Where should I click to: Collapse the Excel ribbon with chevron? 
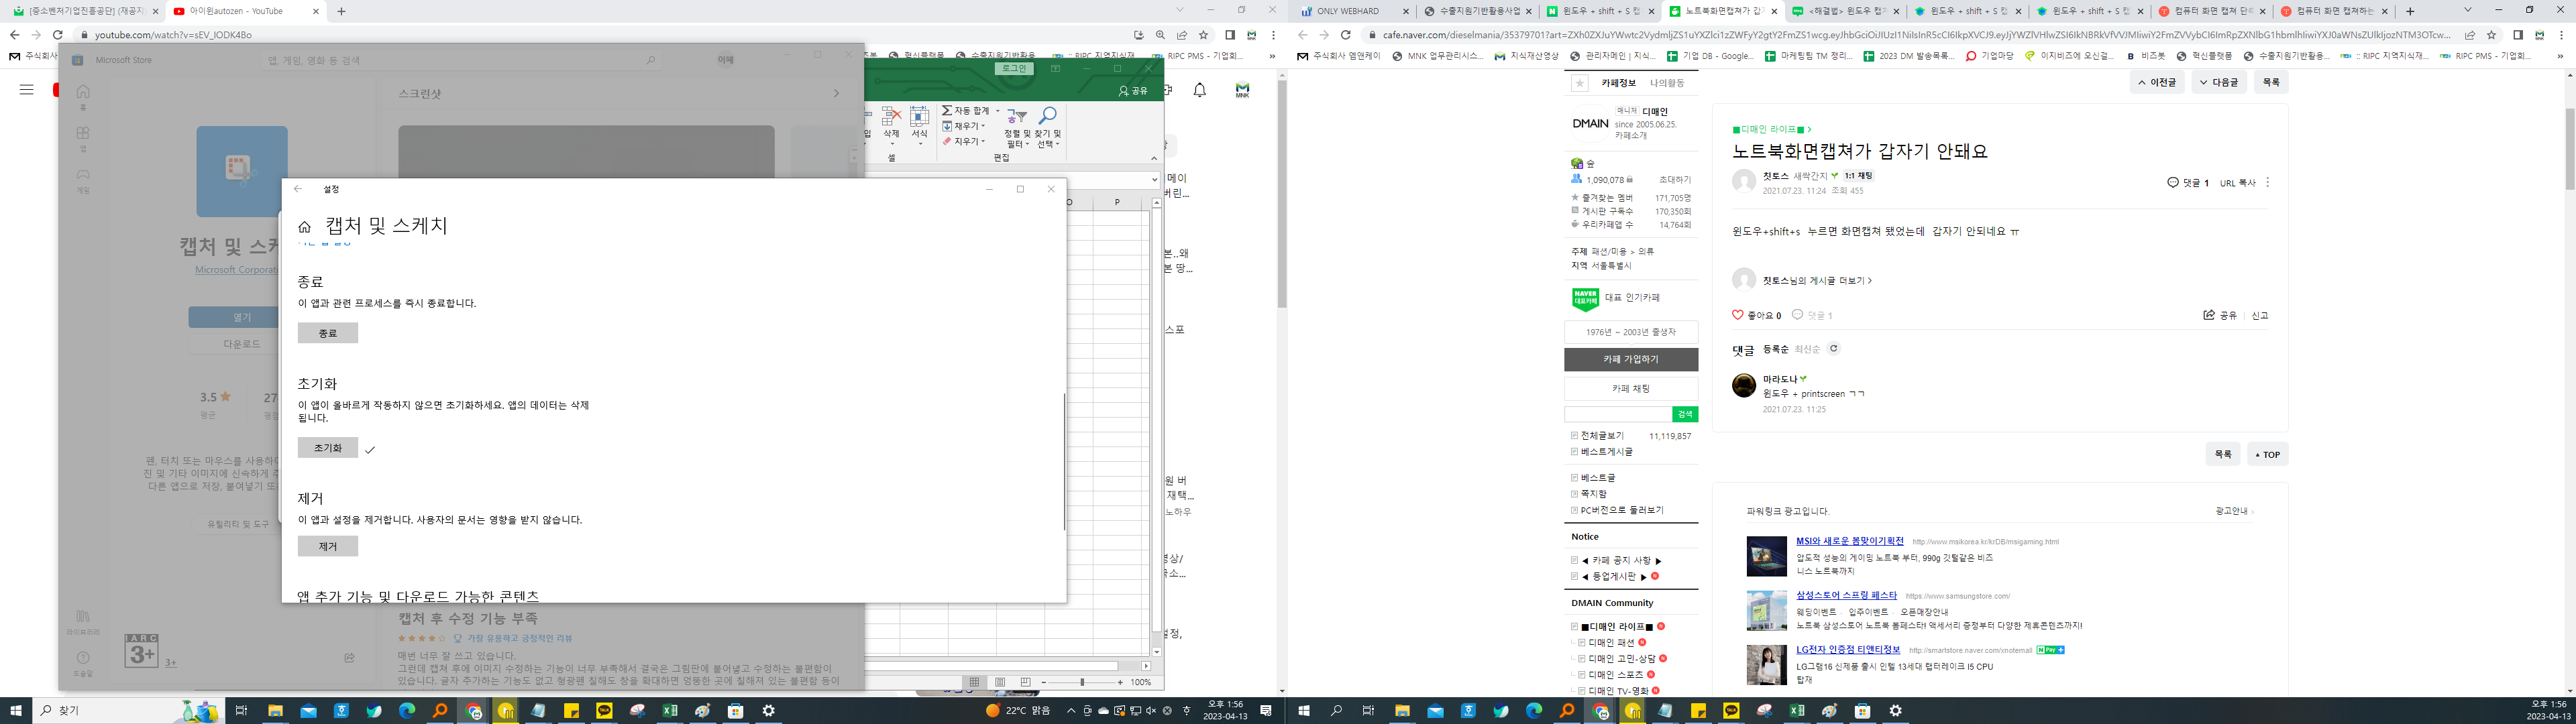tap(1153, 158)
